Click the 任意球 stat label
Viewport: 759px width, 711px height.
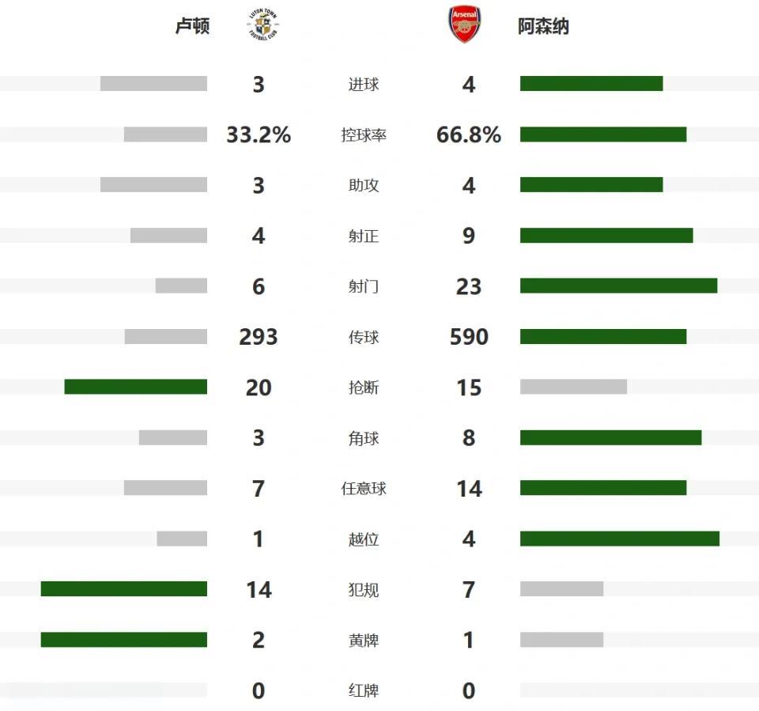pyautogui.click(x=364, y=489)
